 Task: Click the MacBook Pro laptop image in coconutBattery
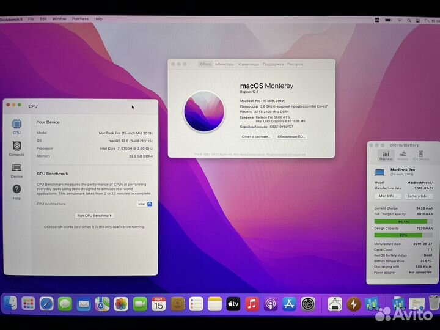pos(380,172)
